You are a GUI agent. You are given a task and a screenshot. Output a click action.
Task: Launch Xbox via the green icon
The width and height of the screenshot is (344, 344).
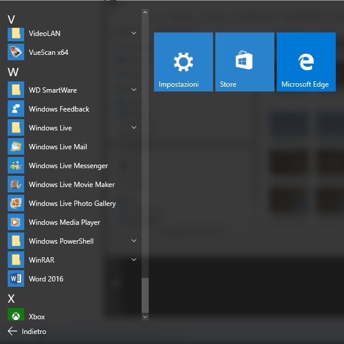(x=16, y=314)
